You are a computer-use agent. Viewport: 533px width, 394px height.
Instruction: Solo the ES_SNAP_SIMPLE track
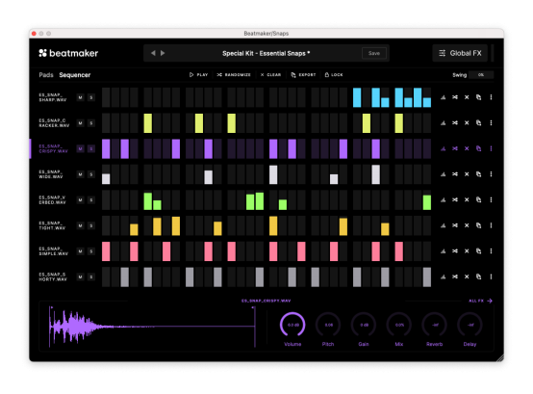tap(91, 251)
